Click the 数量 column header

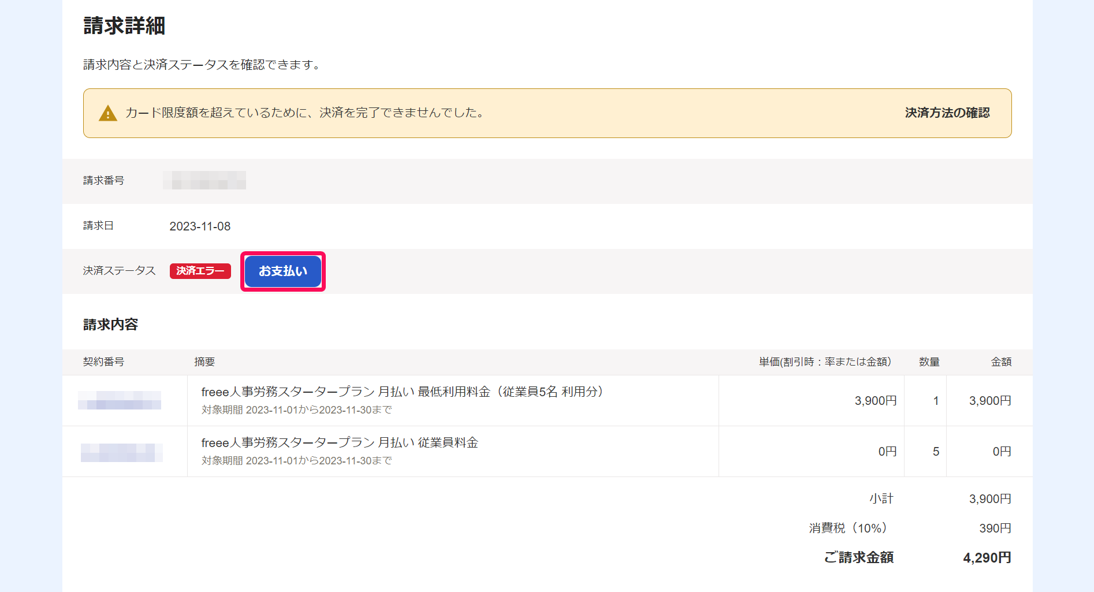pos(929,362)
